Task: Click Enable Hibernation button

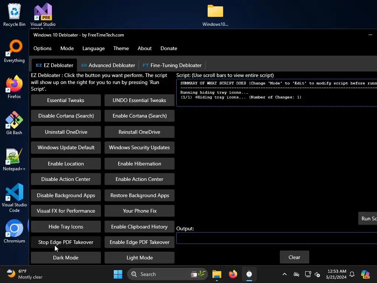Action: coord(139,164)
